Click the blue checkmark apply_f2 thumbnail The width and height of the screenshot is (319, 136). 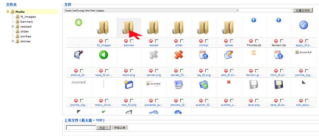pyautogui.click(x=303, y=25)
